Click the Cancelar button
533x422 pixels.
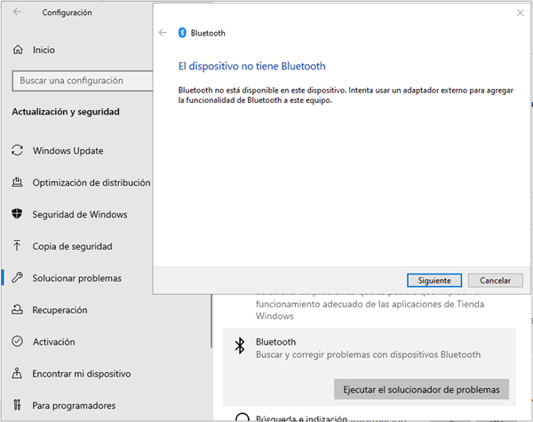[496, 281]
